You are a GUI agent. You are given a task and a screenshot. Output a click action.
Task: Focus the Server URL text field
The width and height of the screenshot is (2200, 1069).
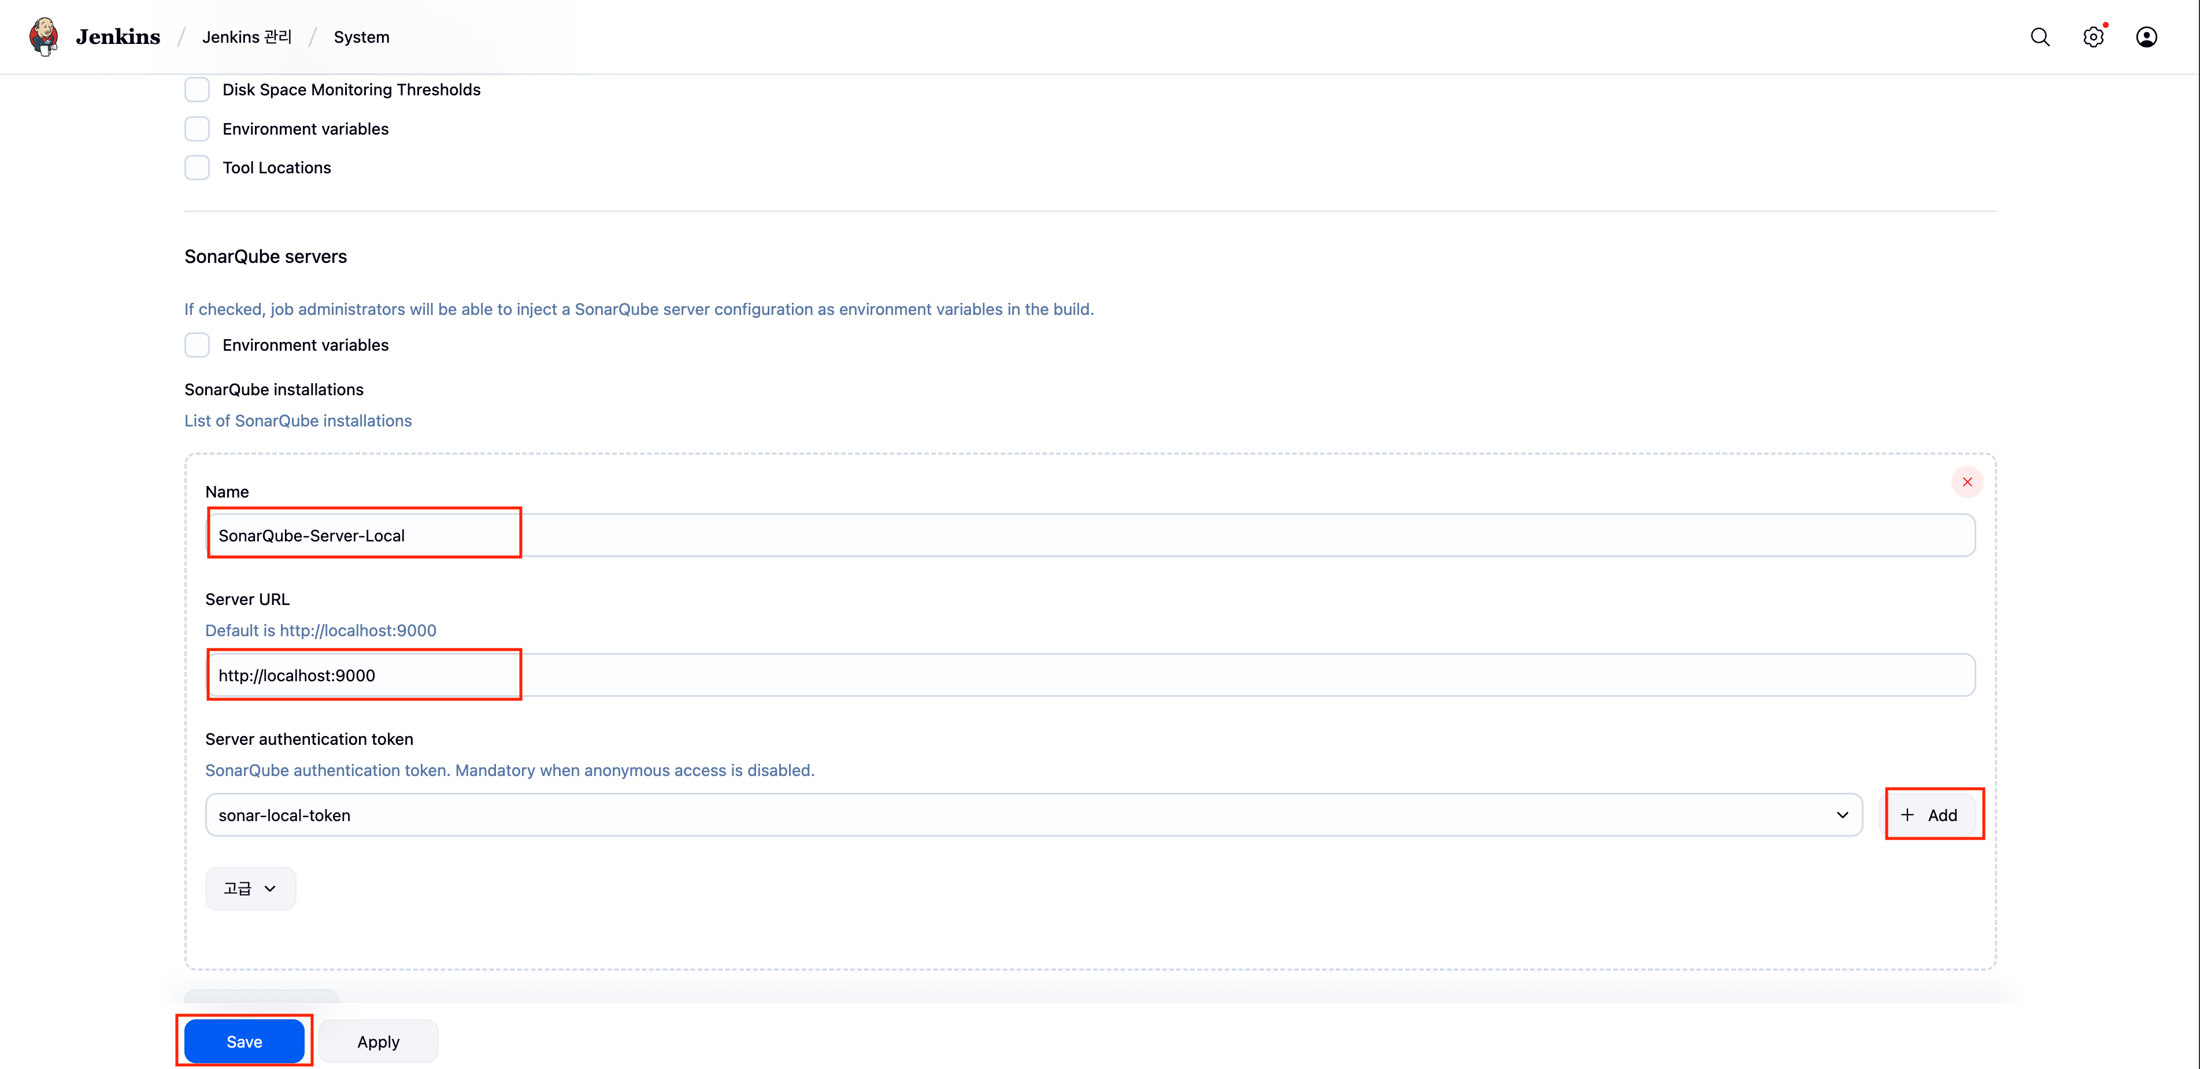1089,675
